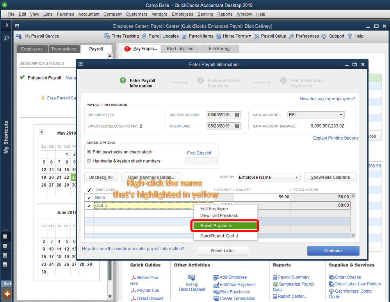Open Enter Payroll Information window menu dropdown

click(80, 64)
